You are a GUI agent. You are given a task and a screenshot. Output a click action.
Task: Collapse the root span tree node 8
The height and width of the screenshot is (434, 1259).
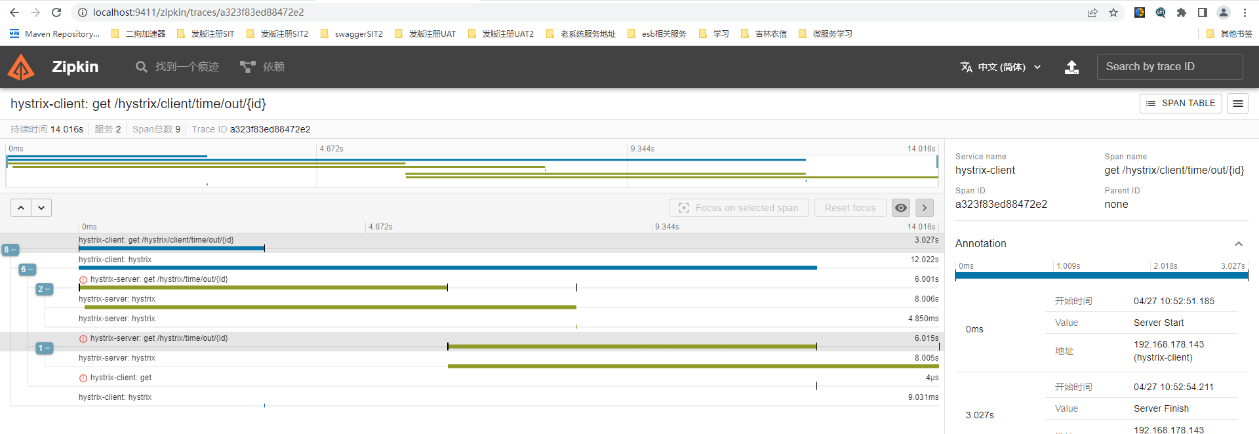(x=10, y=250)
